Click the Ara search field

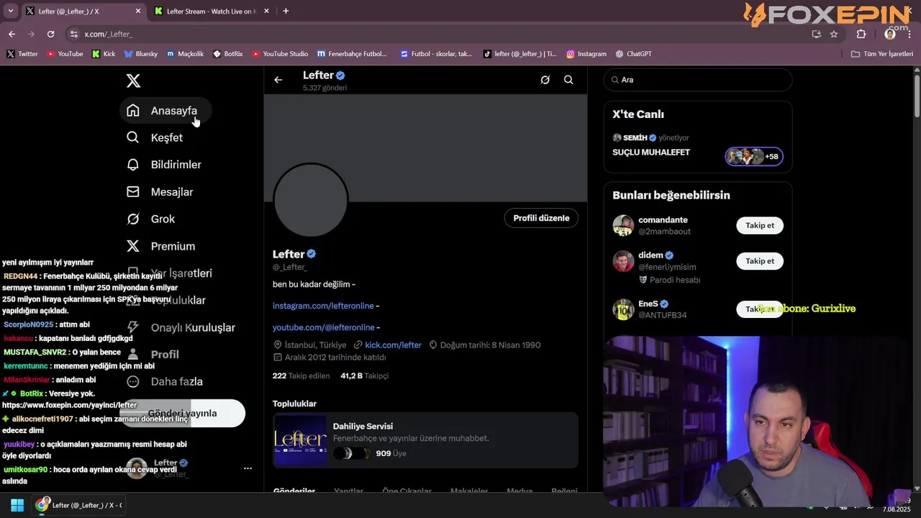click(698, 80)
